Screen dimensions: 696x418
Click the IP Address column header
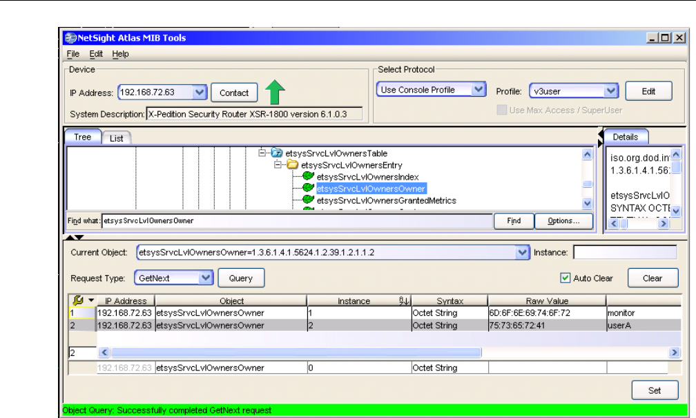[126, 301]
